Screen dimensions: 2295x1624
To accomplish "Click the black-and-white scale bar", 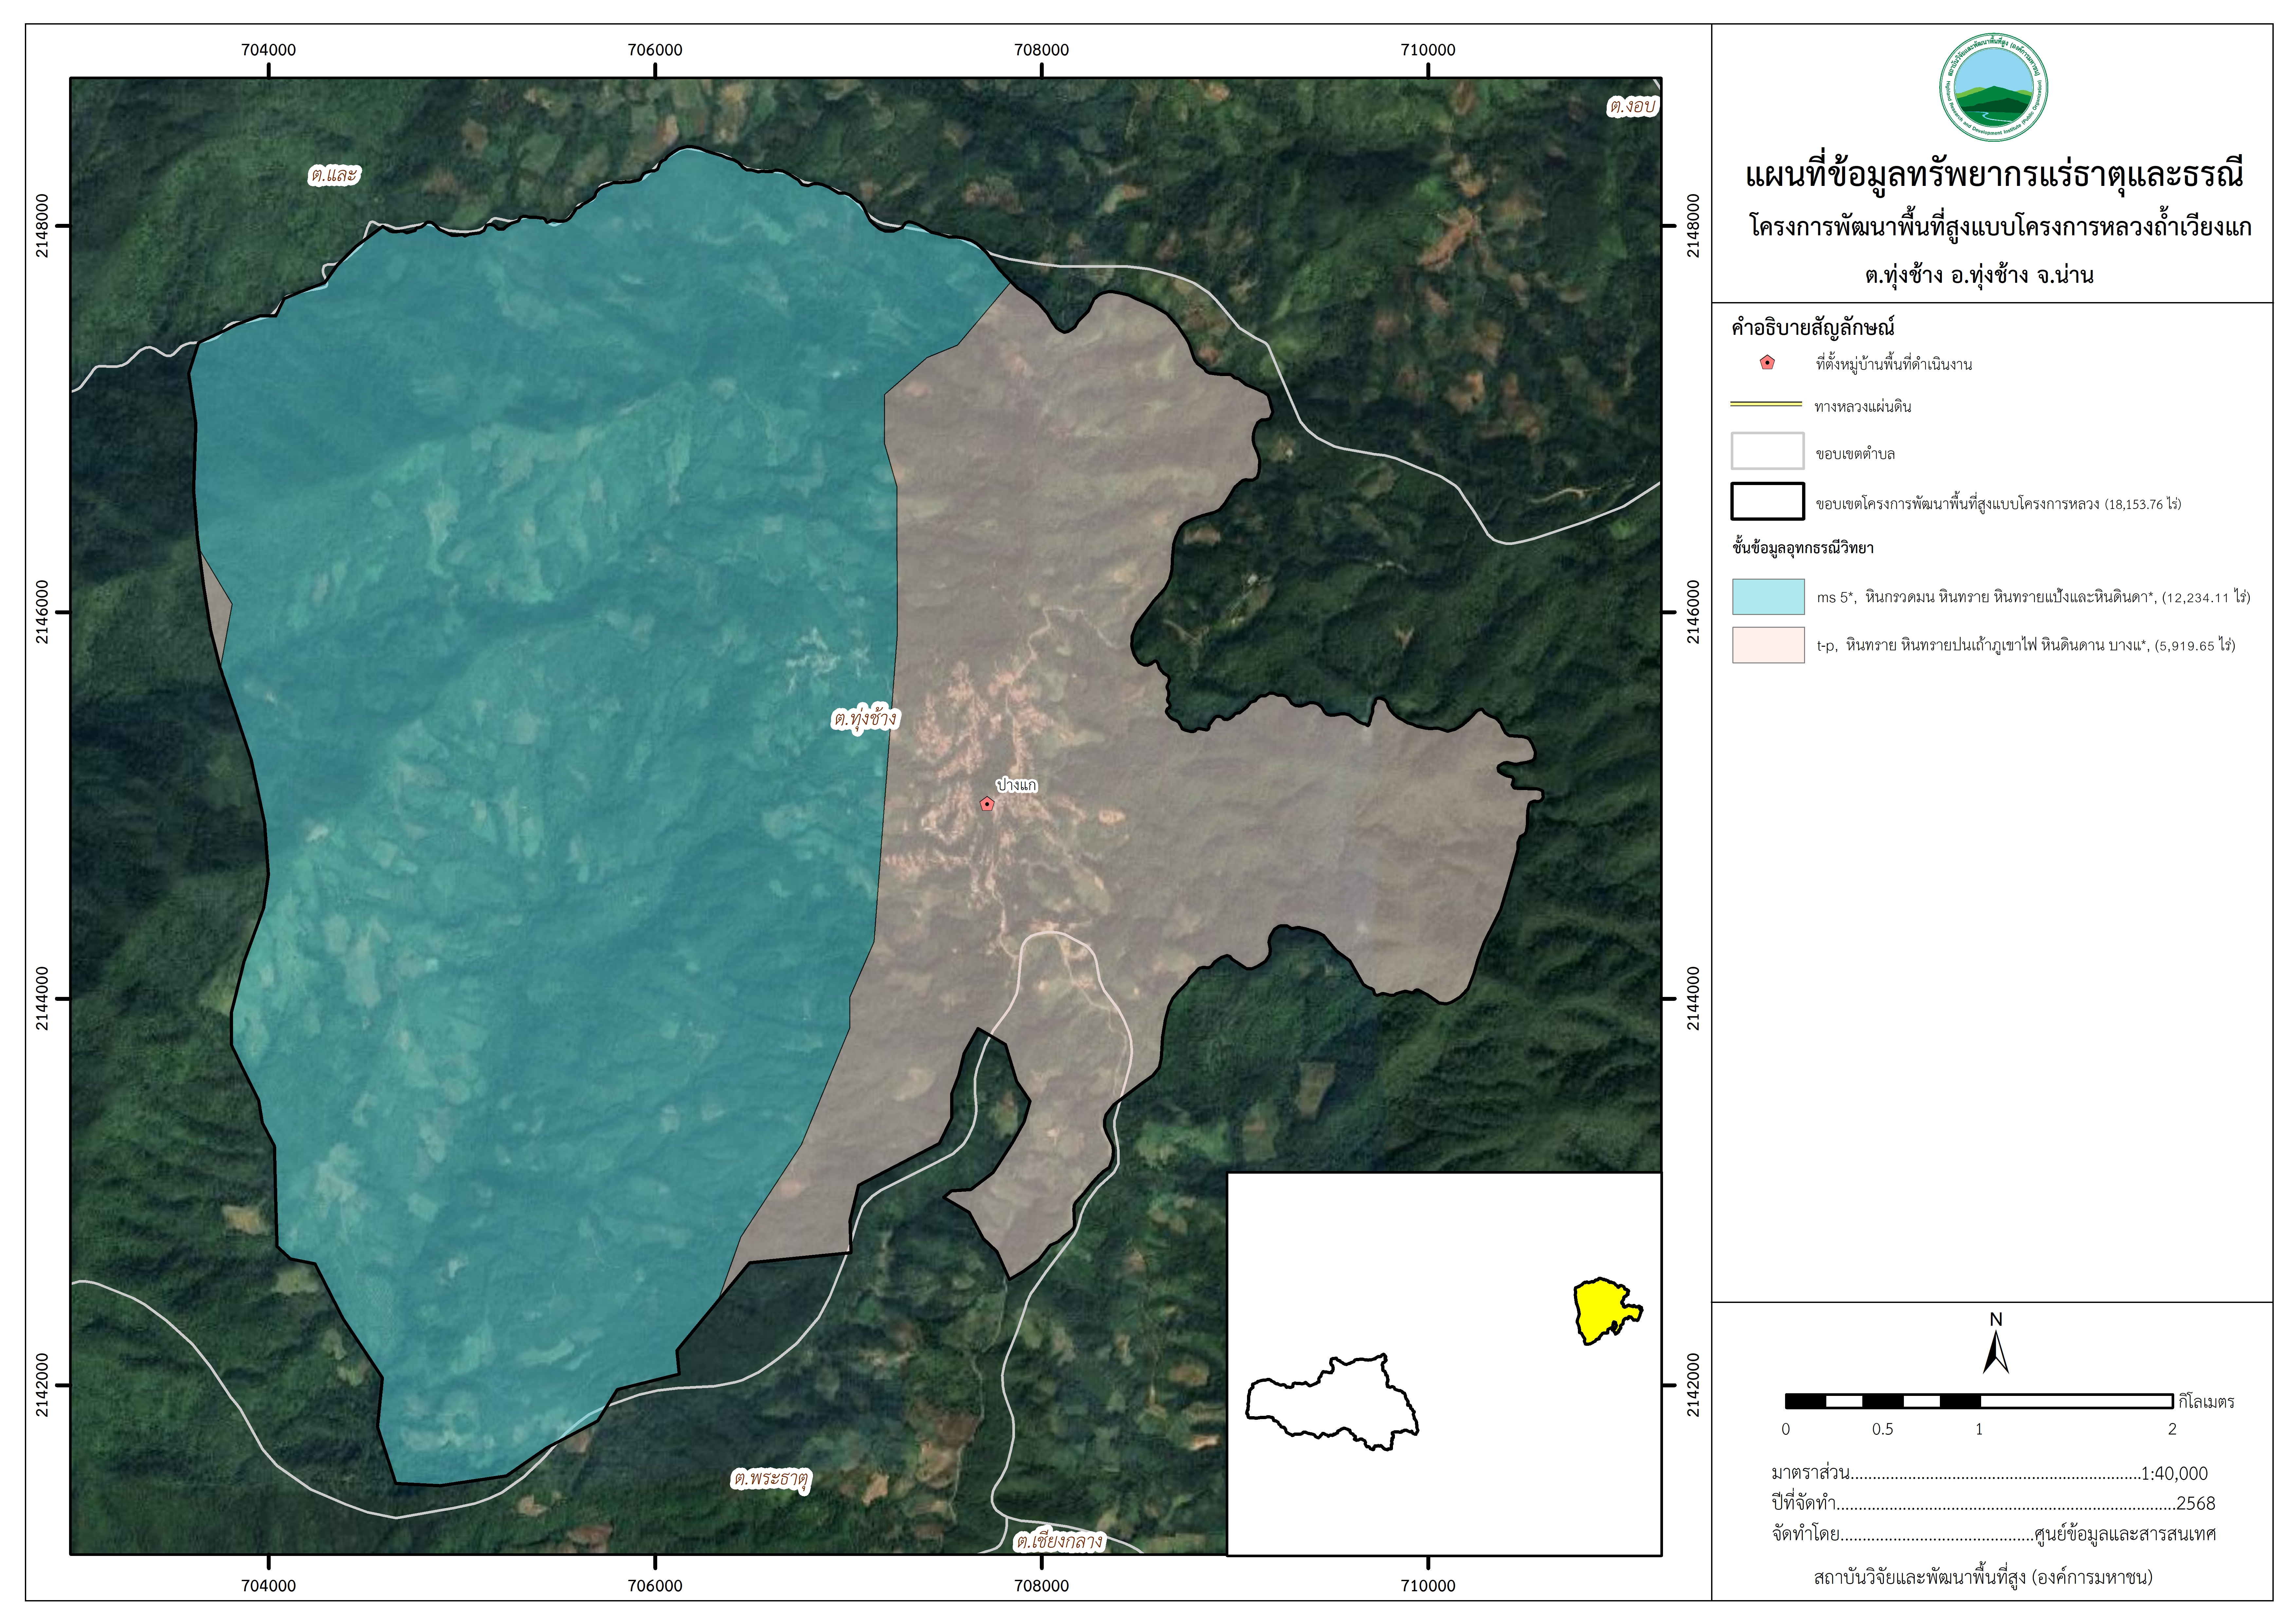I will pyautogui.click(x=1979, y=1401).
